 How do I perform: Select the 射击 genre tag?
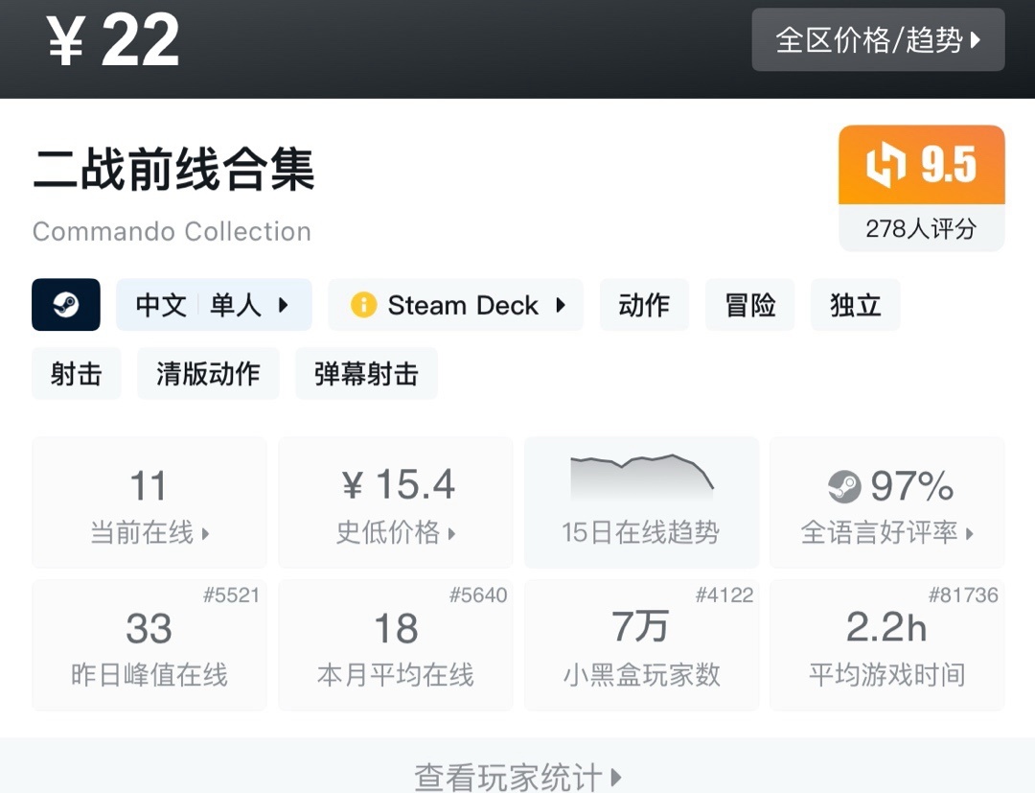[x=77, y=373]
